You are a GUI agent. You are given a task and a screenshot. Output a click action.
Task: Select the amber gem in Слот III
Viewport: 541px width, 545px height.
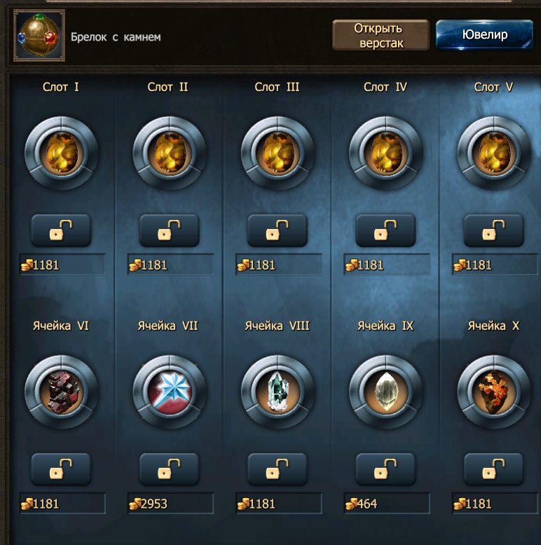click(x=278, y=153)
